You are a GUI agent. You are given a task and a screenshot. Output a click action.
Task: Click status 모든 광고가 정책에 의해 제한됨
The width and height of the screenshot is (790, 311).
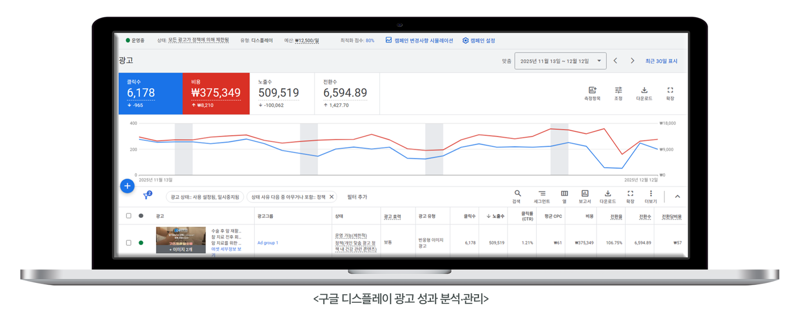point(199,40)
